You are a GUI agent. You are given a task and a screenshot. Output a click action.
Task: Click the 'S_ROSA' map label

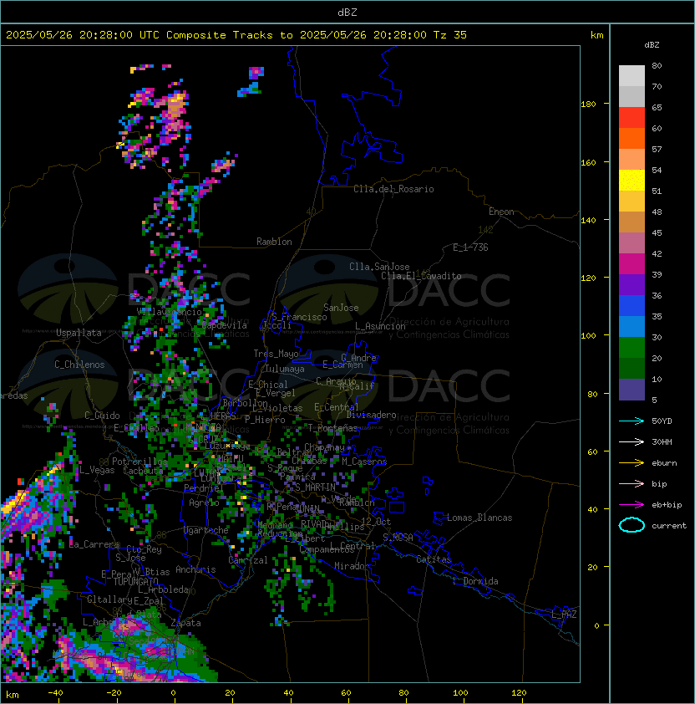pos(398,538)
